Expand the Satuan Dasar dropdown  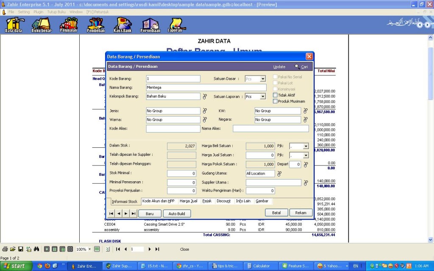click(263, 79)
